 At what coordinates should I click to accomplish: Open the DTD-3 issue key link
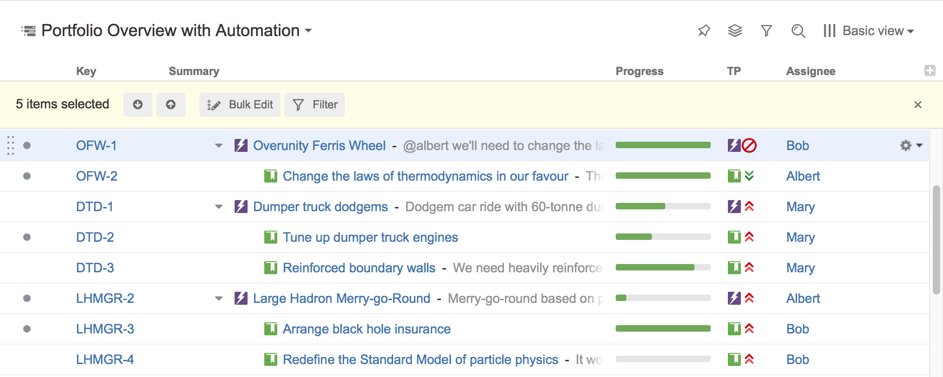pyautogui.click(x=95, y=268)
